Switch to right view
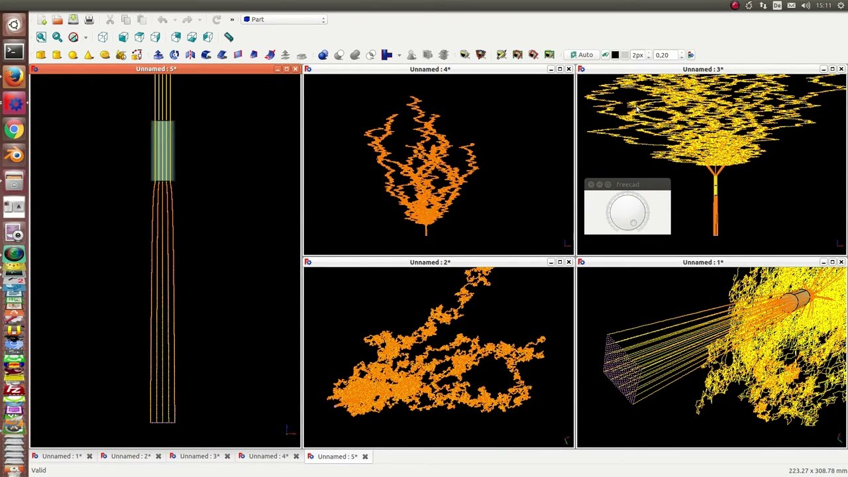Image resolution: width=848 pixels, height=477 pixels. click(x=155, y=37)
